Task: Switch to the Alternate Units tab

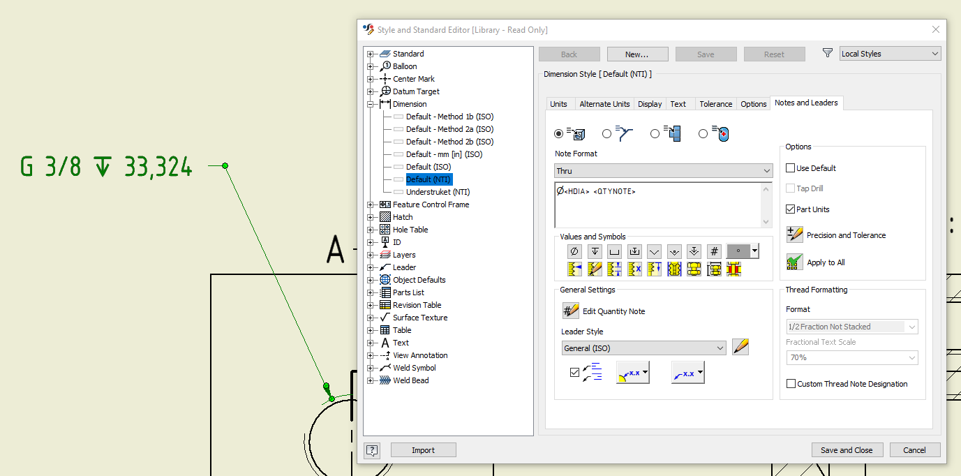Action: tap(604, 103)
